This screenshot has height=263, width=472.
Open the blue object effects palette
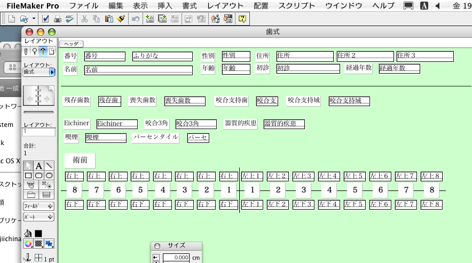coord(49,243)
